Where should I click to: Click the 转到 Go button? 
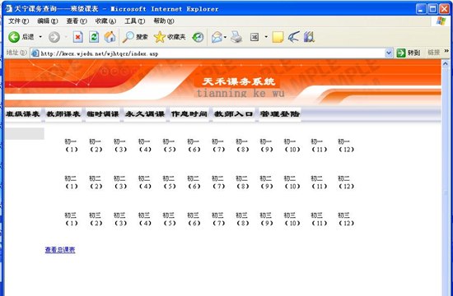[x=409, y=53]
